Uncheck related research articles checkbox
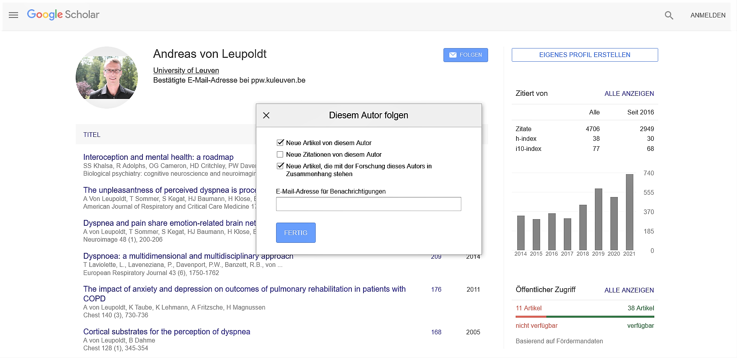The width and height of the screenshot is (737, 358). click(280, 166)
